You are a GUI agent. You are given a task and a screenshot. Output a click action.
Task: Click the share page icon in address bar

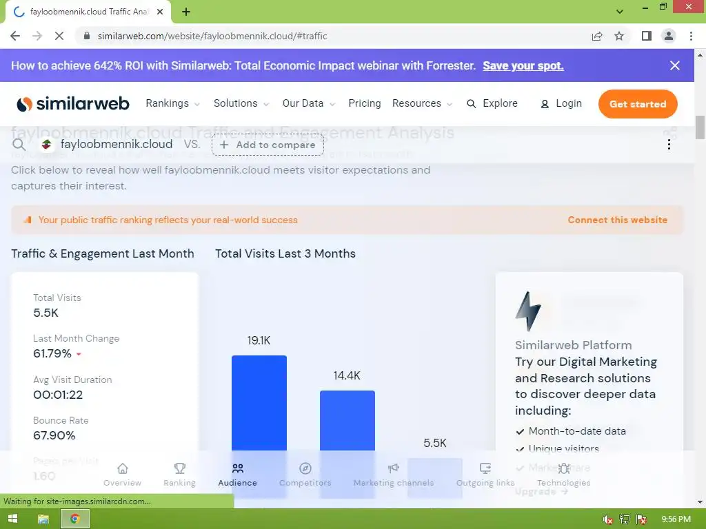point(597,36)
